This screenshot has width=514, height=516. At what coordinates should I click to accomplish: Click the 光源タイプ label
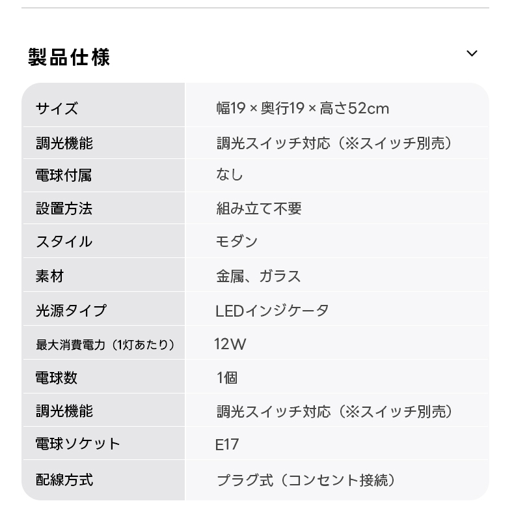[x=71, y=310]
